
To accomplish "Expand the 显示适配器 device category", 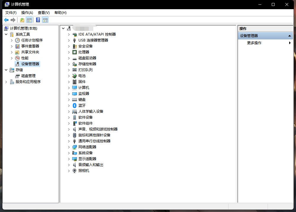I will (x=69, y=159).
